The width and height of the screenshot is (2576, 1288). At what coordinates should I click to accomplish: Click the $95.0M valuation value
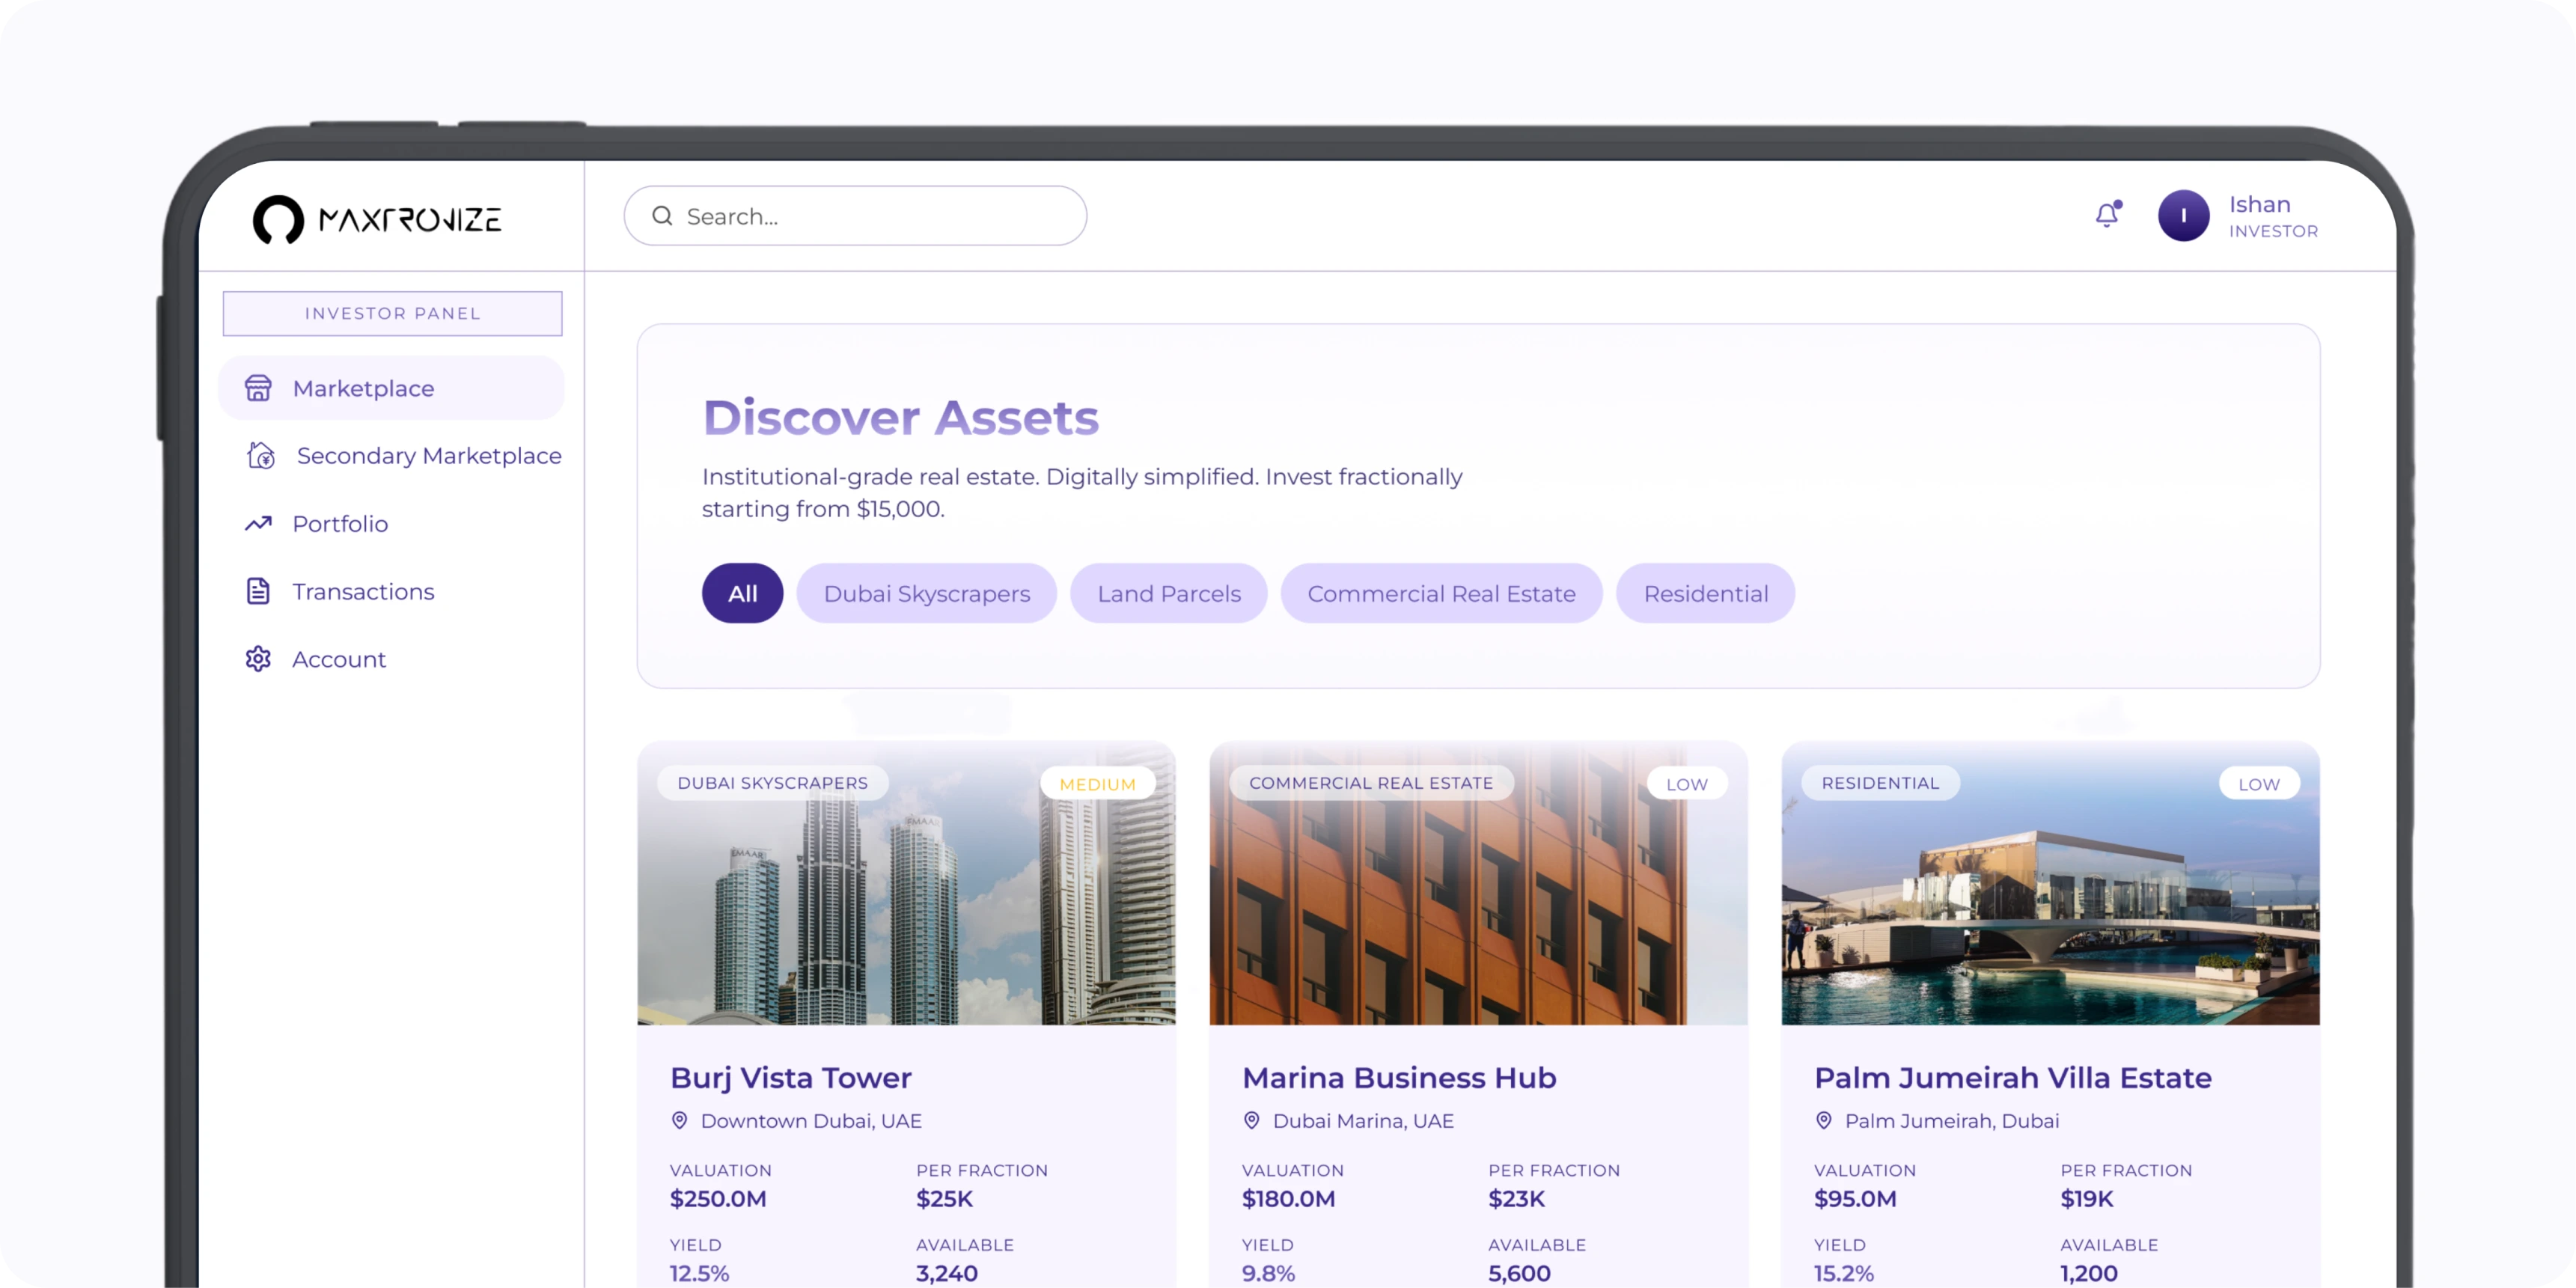pos(1855,1198)
